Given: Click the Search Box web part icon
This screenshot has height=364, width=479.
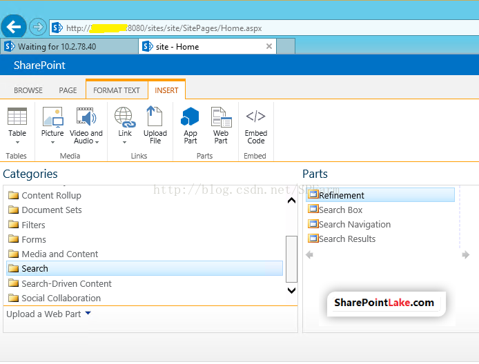Looking at the screenshot, I should tap(313, 209).
